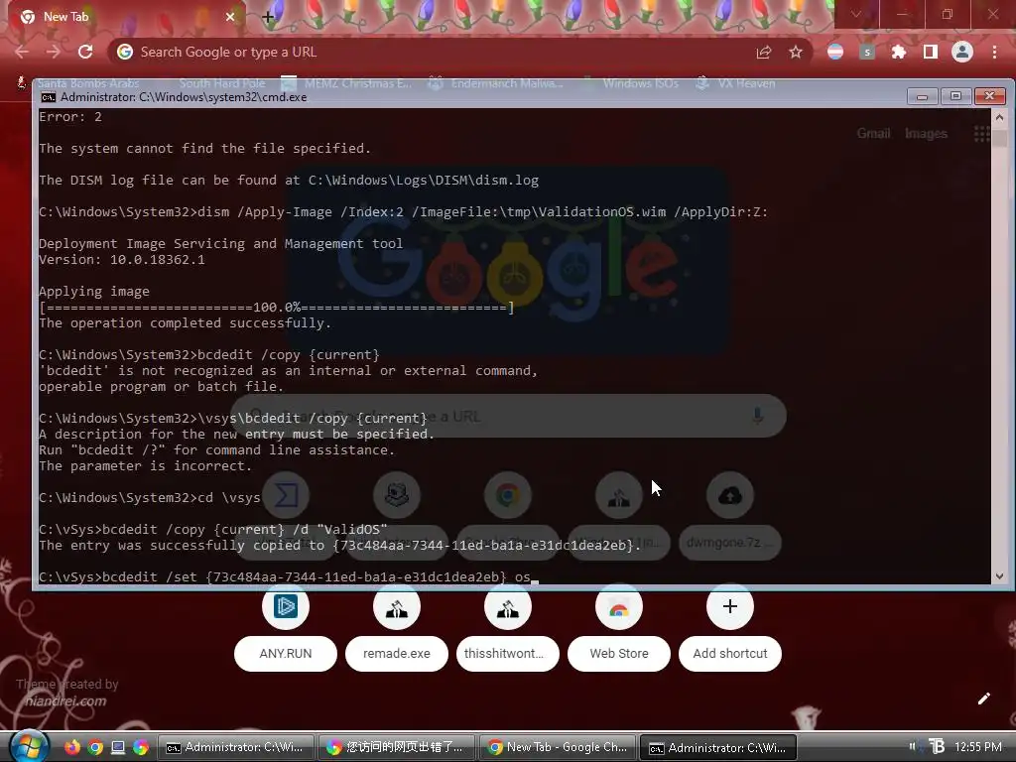Switch to first Administrator cmd taskbar button

[x=236, y=747]
